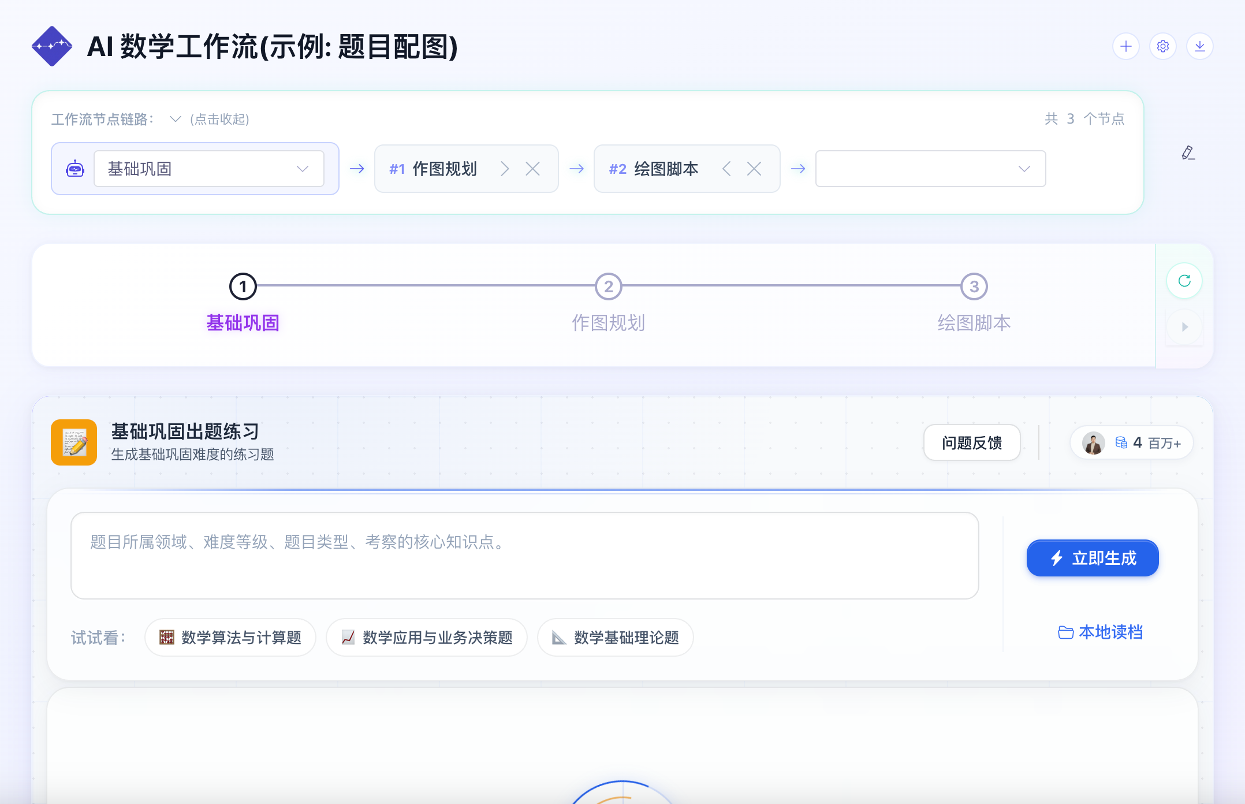The image size is (1245, 804).
Task: Click the edit pencil icon beside node chain
Action: [1188, 152]
